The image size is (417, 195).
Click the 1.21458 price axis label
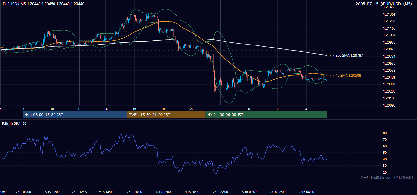tap(389, 7)
